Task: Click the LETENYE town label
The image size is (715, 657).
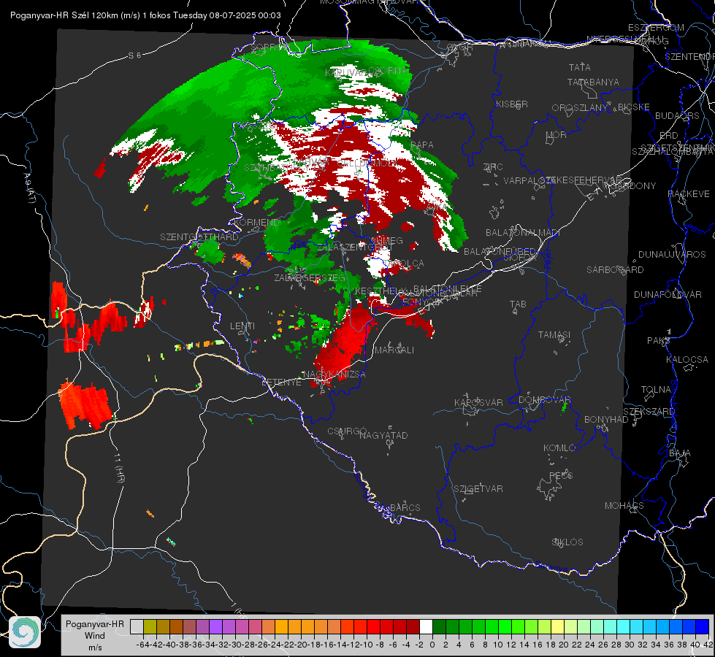Action: coord(281,382)
